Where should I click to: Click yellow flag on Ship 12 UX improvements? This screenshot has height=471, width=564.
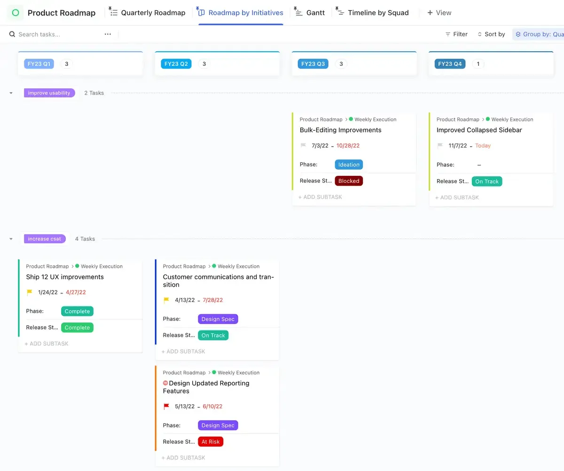30,292
